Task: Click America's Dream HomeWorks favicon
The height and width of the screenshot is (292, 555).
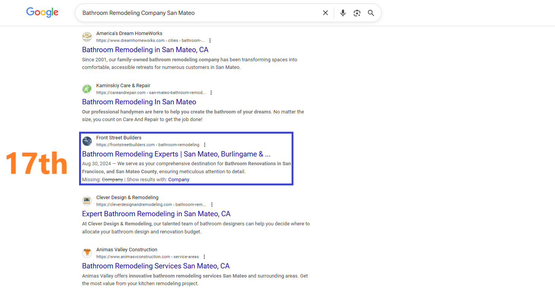Action: 87,37
